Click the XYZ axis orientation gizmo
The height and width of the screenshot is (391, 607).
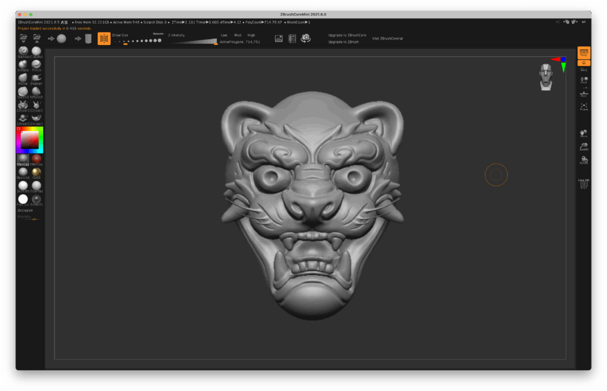560,64
